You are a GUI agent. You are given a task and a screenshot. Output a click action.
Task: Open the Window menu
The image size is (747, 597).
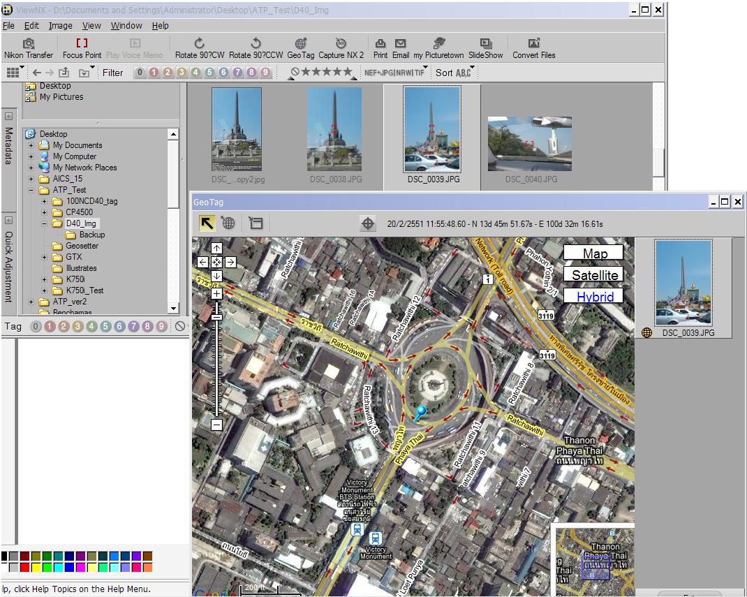[126, 26]
